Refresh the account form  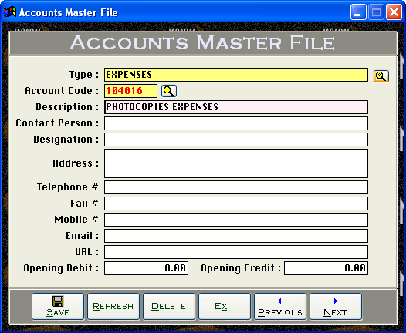click(113, 306)
